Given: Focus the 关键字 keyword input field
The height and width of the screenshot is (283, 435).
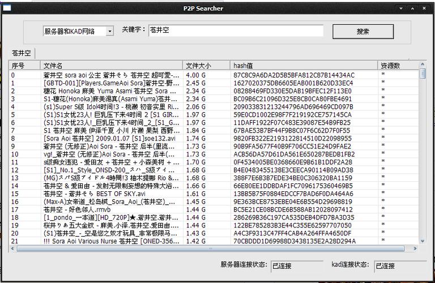Looking at the screenshot, I should (236, 31).
